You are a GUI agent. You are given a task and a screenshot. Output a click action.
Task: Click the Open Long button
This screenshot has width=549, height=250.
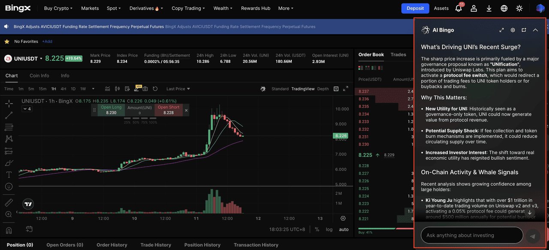point(111,110)
